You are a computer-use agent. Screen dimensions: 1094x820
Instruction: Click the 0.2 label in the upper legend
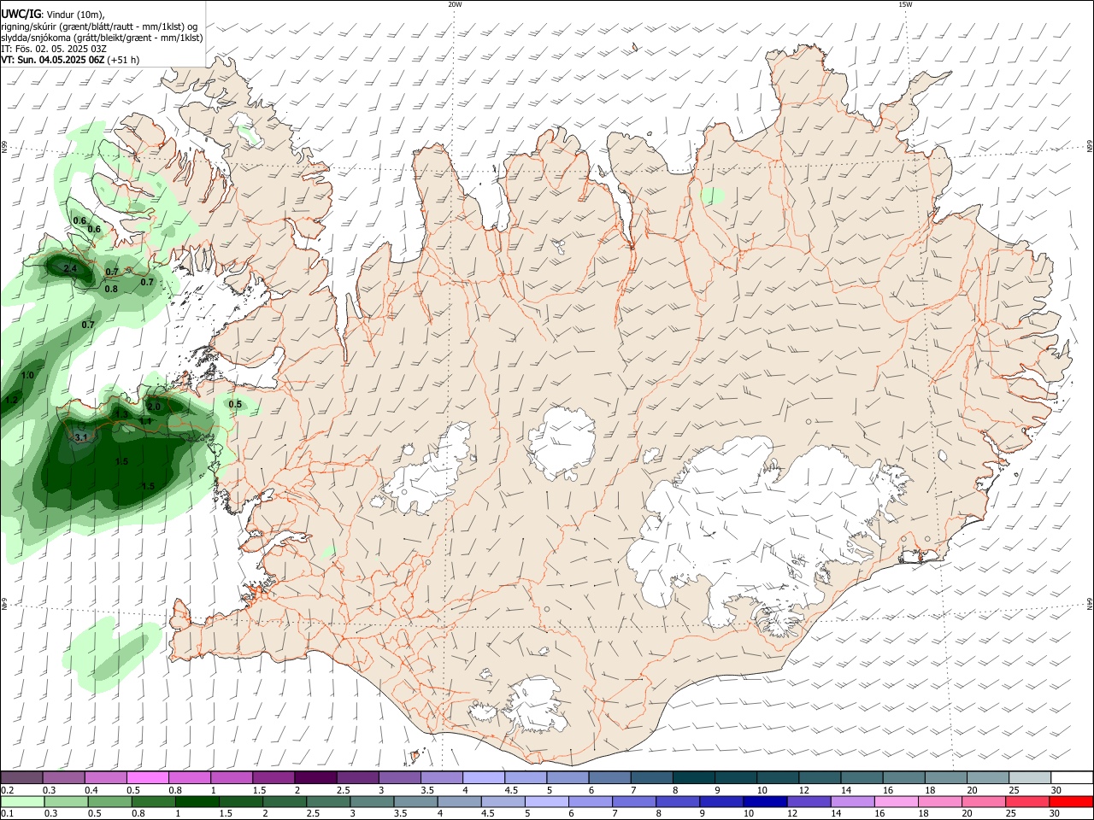click(x=8, y=790)
